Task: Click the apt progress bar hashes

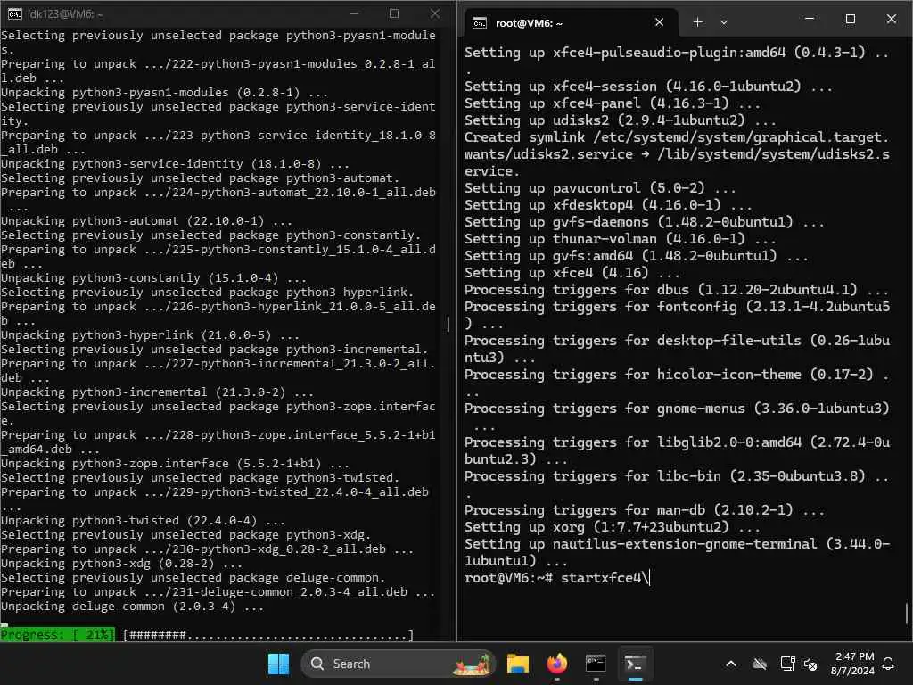Action: click(268, 634)
